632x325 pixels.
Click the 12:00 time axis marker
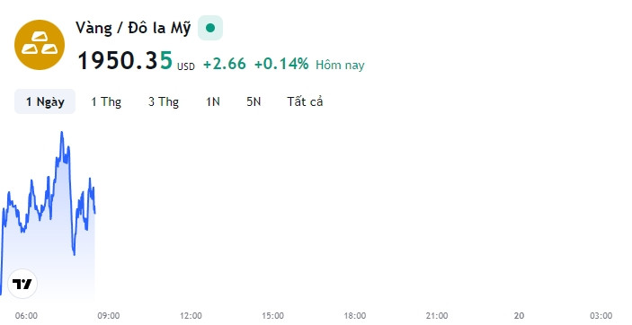[x=191, y=316]
